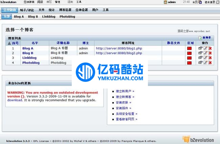The image size is (220, 144).
Task: Click red locale flag in Blog B row
Action: [189, 53]
